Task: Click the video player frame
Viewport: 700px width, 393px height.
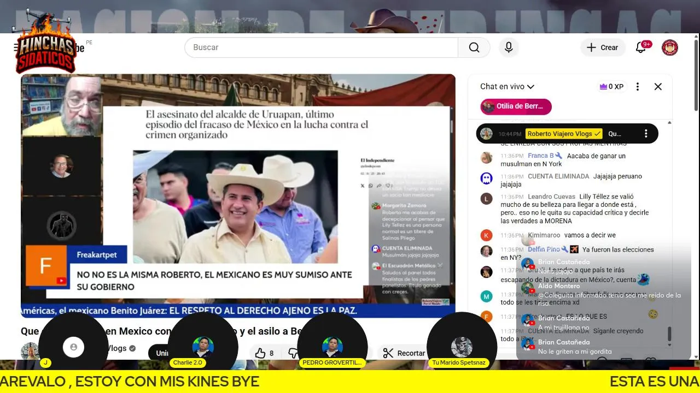Action: (238, 195)
